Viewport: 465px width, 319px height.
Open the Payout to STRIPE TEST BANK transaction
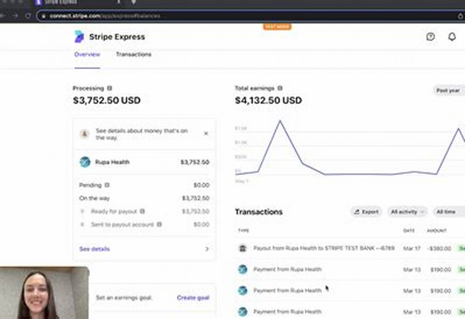324,248
